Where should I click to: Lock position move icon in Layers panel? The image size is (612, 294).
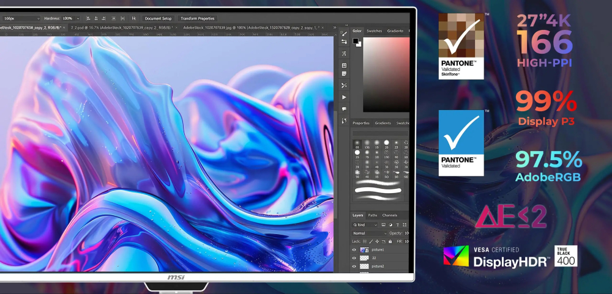coord(377,242)
